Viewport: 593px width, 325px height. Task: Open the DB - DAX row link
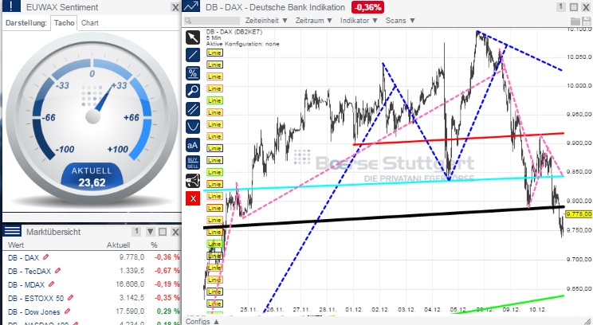23,258
